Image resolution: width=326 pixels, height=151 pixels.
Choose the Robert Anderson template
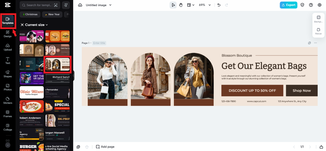point(32,120)
